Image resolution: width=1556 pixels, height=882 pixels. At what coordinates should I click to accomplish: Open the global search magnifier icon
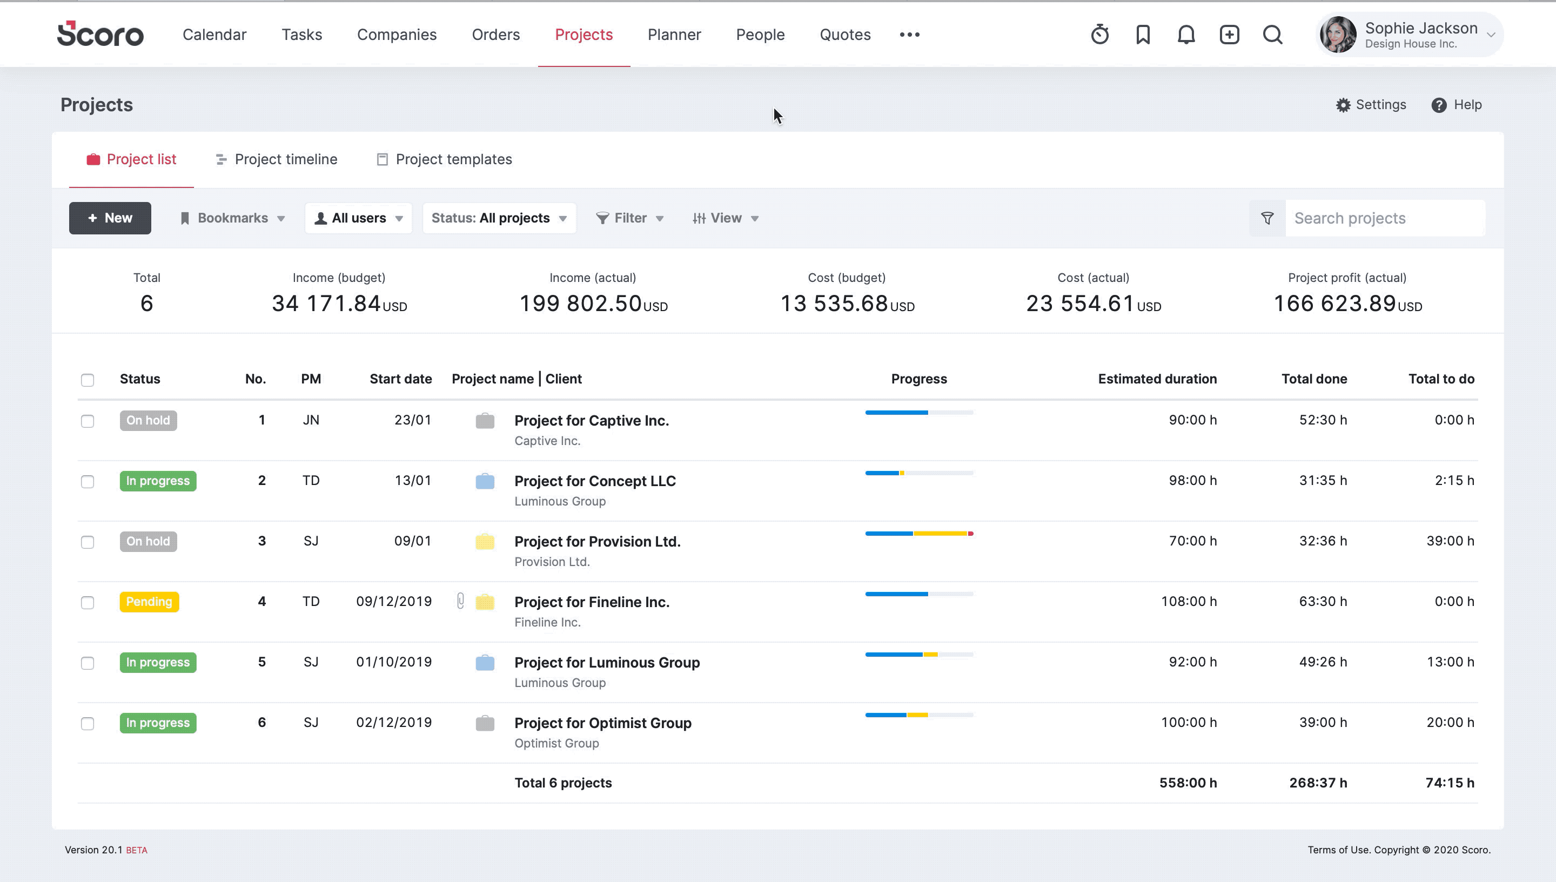1272,35
